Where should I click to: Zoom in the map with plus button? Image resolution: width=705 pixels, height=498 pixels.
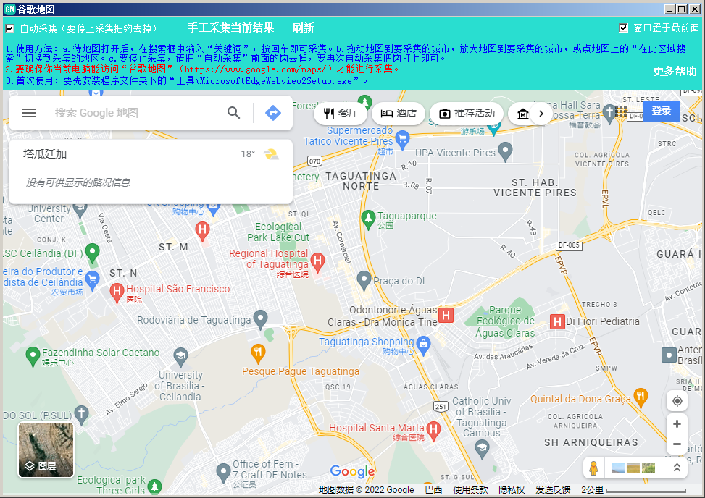click(677, 424)
